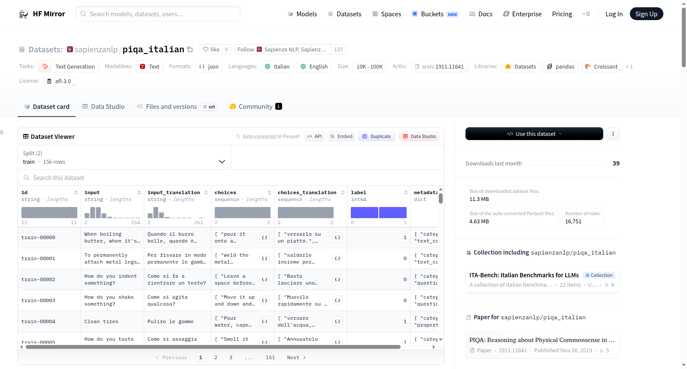Focus the main search field
The width and height of the screenshot is (687, 369).
point(158,14)
